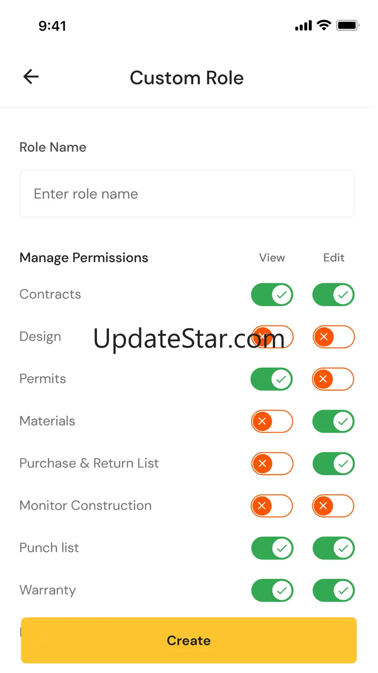
Task: Click the Wi-Fi status icon
Action: (323, 25)
